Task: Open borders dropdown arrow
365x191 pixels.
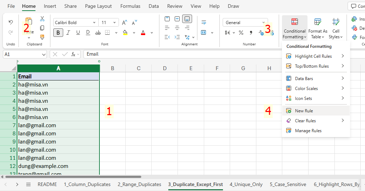Action: coord(116,33)
